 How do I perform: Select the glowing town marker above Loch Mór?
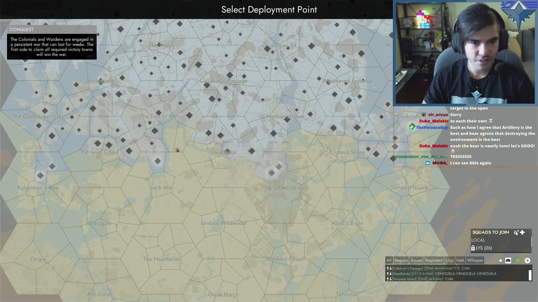coord(157,161)
